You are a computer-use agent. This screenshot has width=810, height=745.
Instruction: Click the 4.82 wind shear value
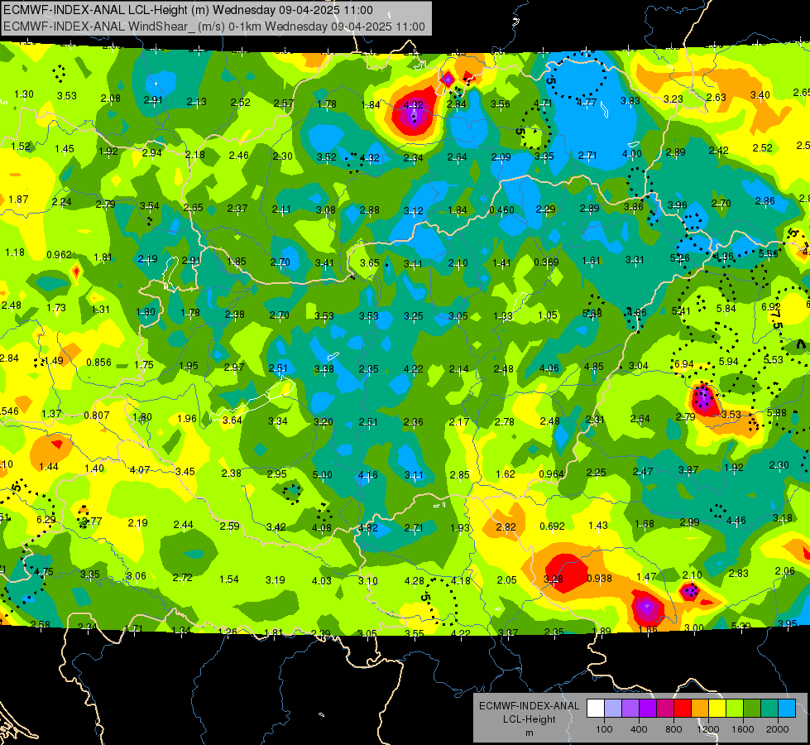pos(368,528)
